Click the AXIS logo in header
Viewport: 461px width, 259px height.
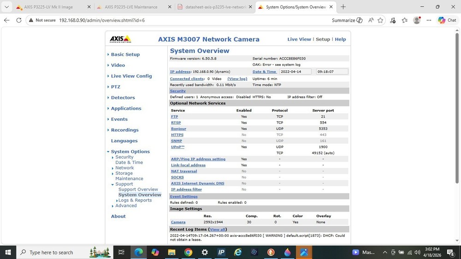click(x=120, y=39)
